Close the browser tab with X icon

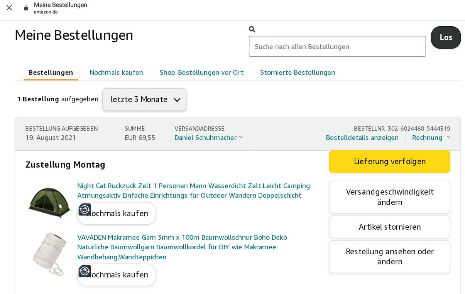click(9, 8)
